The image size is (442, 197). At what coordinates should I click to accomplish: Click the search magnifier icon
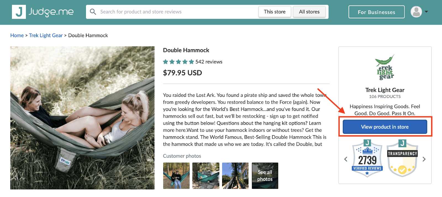[x=93, y=12]
